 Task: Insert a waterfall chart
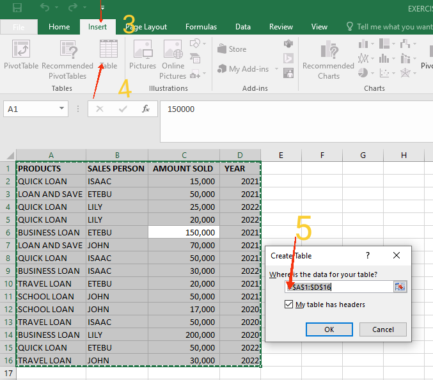pyautogui.click(x=405, y=44)
